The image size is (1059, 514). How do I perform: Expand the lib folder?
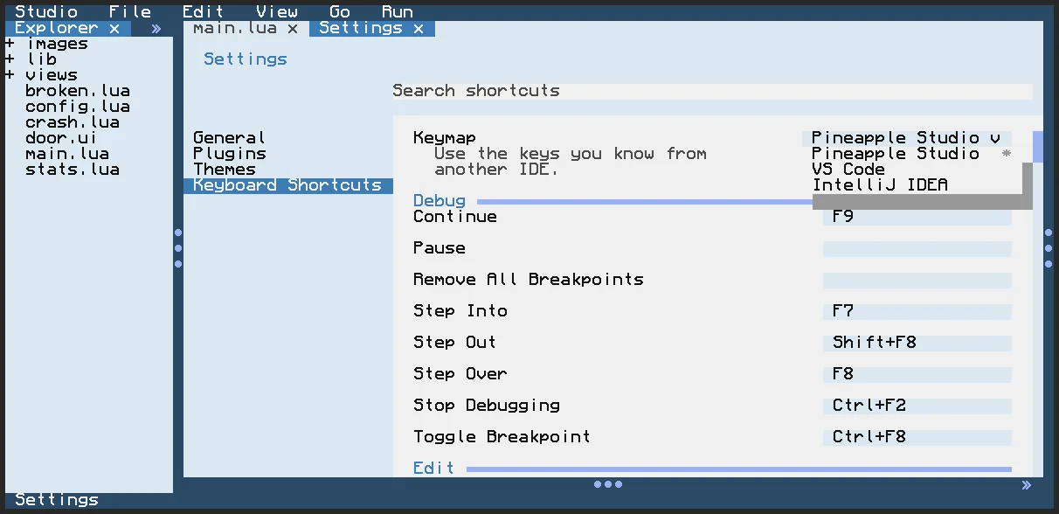click(x=10, y=59)
